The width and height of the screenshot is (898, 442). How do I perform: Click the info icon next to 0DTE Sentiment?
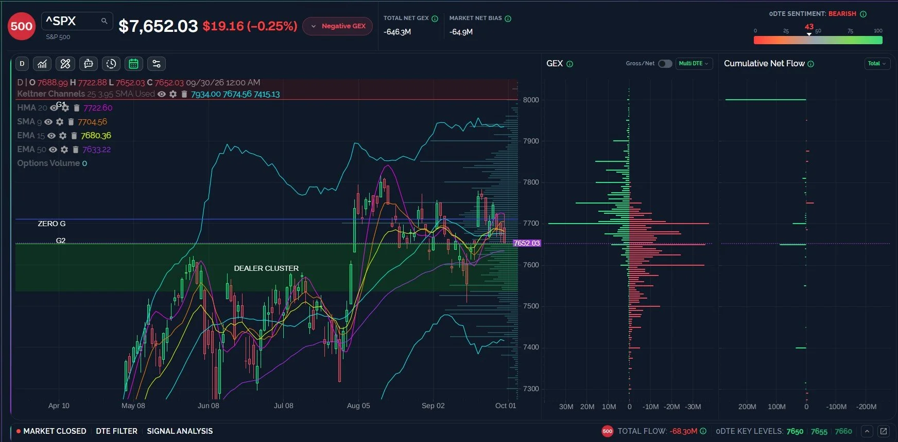[864, 14]
